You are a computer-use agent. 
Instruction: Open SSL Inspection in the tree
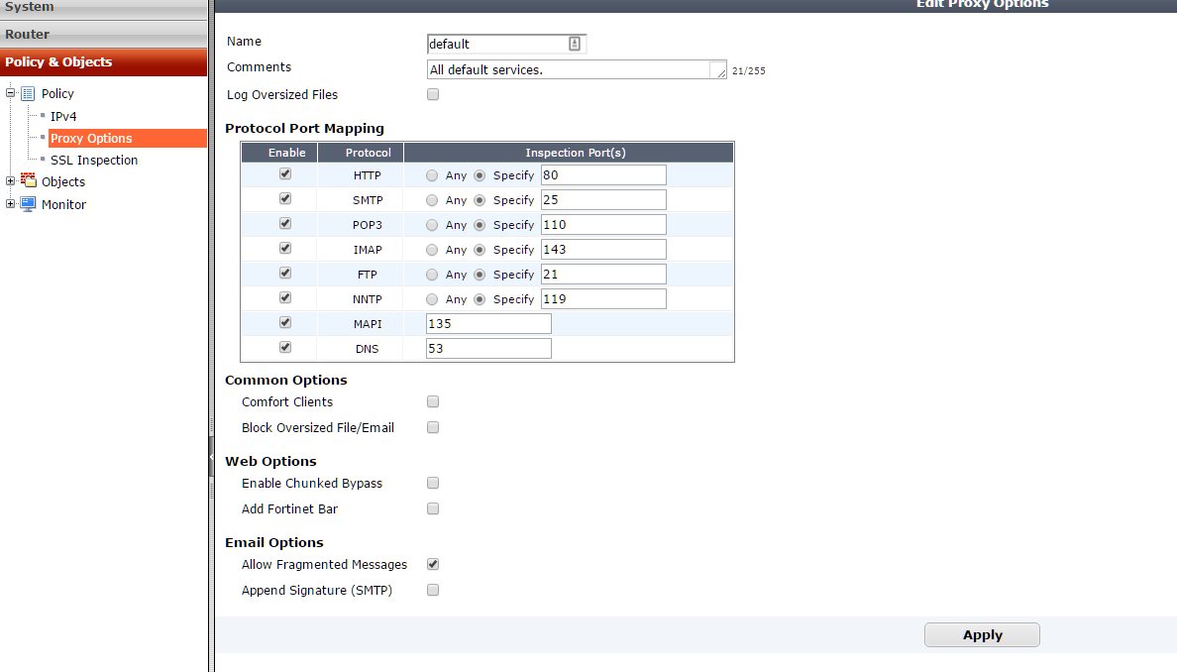94,160
